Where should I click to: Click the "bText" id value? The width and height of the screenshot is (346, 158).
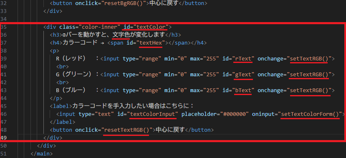pos(243,90)
